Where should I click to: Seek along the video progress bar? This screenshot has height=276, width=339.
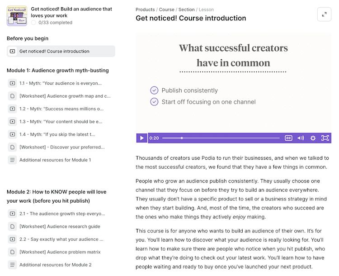[x=221, y=138]
